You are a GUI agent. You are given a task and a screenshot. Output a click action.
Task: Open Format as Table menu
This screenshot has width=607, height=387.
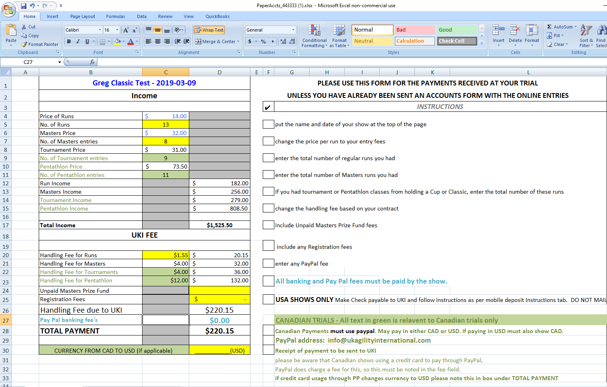point(339,36)
